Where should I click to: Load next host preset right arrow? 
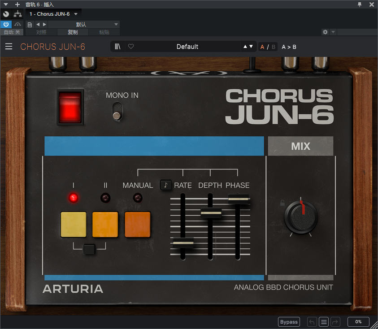pyautogui.click(x=44, y=24)
